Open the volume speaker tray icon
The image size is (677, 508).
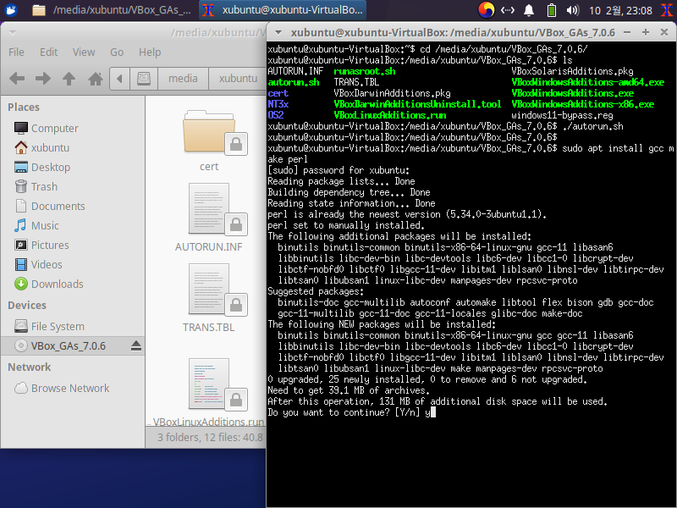[573, 10]
